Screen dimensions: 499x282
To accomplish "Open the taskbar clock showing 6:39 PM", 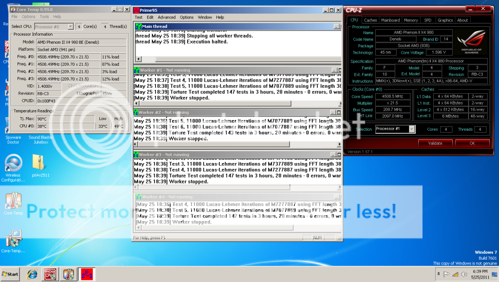I will pyautogui.click(x=480, y=274).
